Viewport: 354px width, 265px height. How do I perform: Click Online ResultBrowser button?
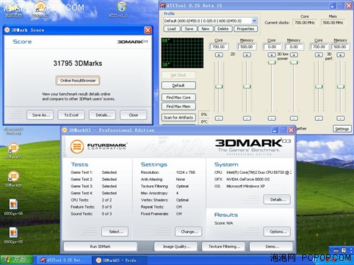78,81
